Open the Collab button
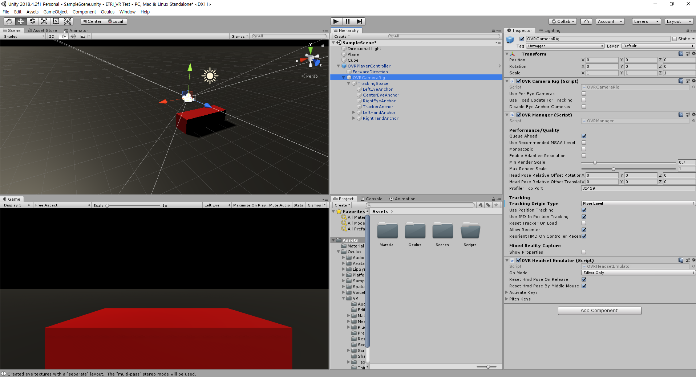This screenshot has width=696, height=377. (563, 21)
